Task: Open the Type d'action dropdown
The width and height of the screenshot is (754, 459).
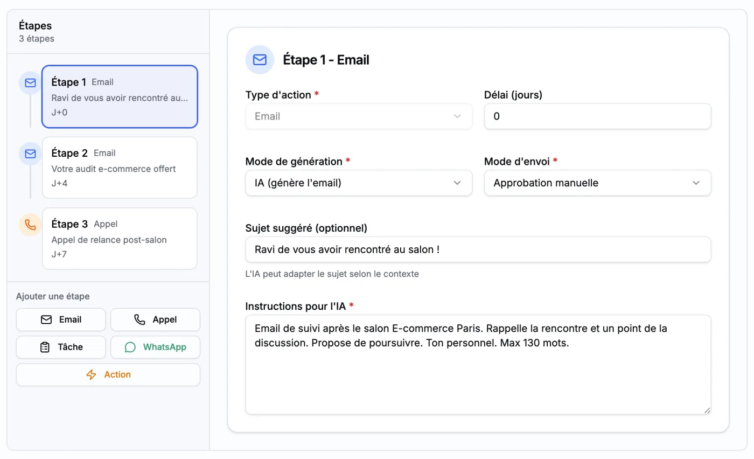Action: pyautogui.click(x=359, y=116)
